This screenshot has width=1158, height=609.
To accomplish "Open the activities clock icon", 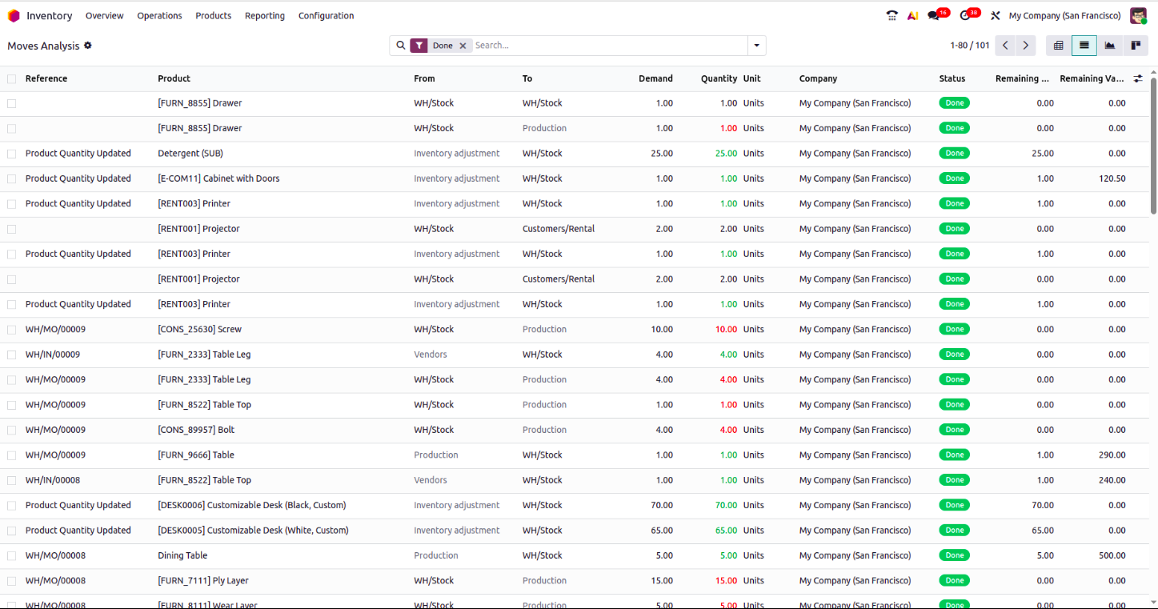I will 966,16.
